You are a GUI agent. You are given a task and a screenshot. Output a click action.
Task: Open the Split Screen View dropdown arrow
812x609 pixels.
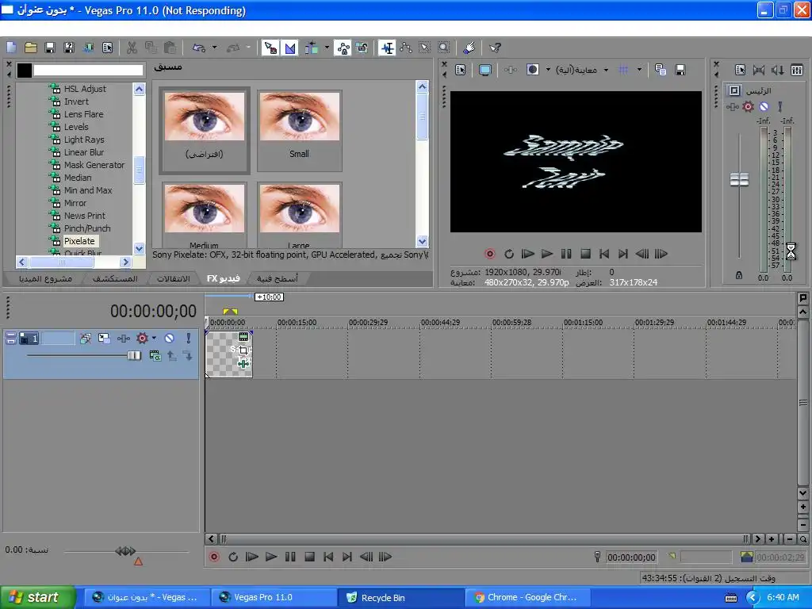pyautogui.click(x=548, y=70)
